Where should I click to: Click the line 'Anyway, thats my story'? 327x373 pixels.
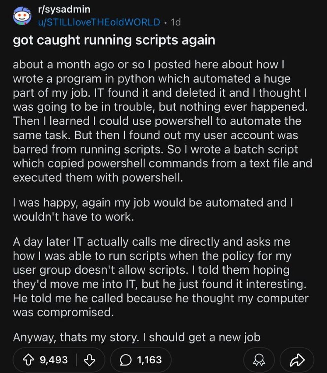(137, 337)
